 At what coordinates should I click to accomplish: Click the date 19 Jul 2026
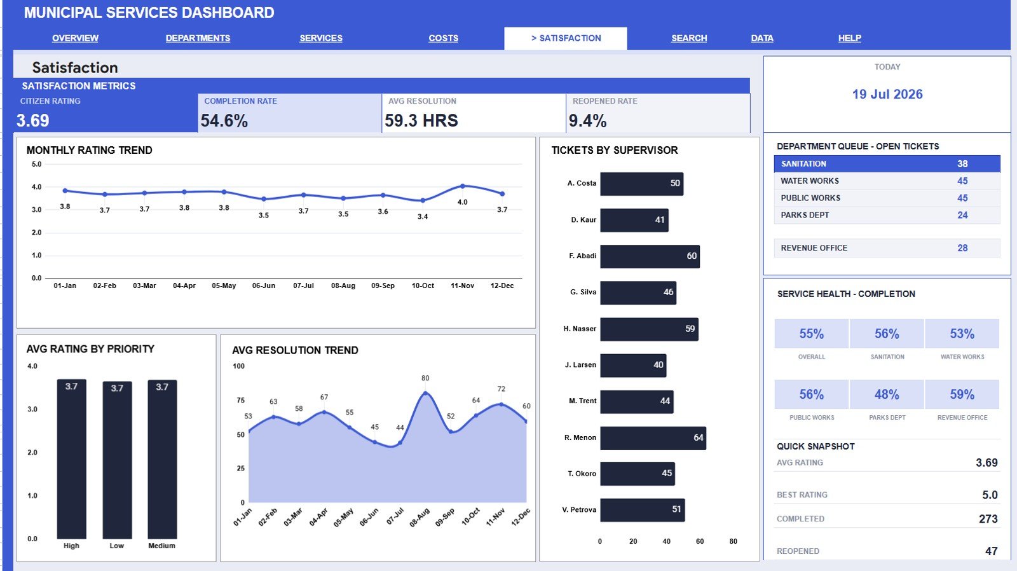pyautogui.click(x=887, y=94)
